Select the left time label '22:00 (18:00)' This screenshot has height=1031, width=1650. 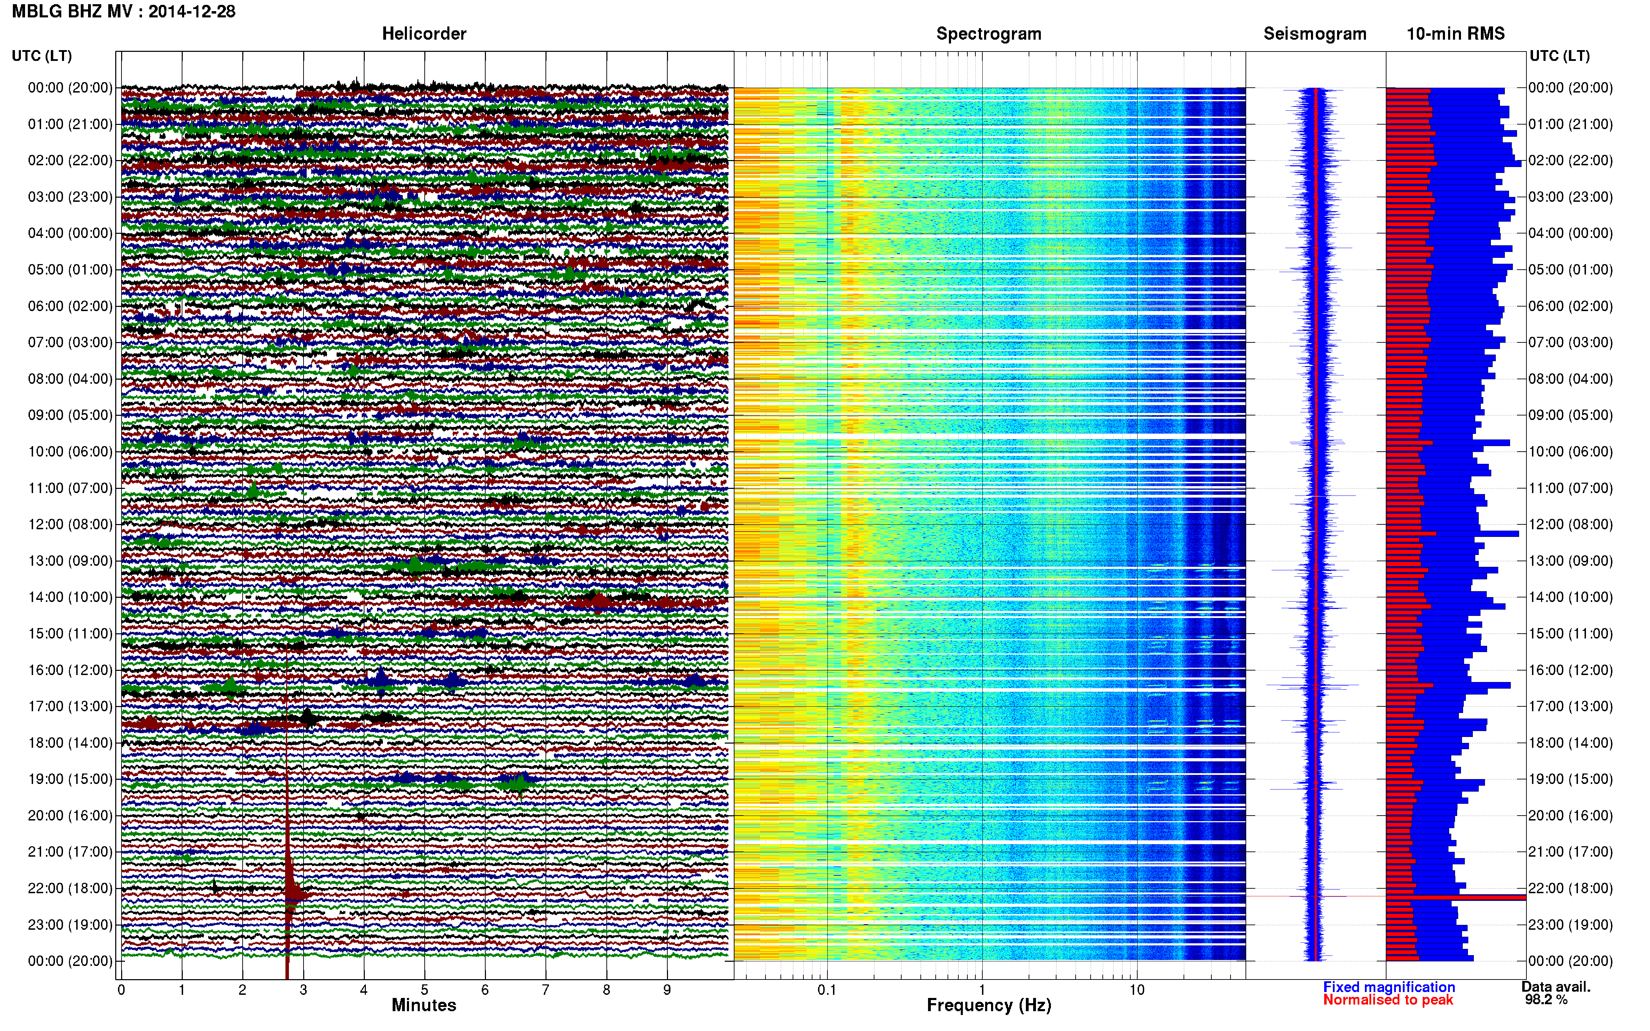70,888
